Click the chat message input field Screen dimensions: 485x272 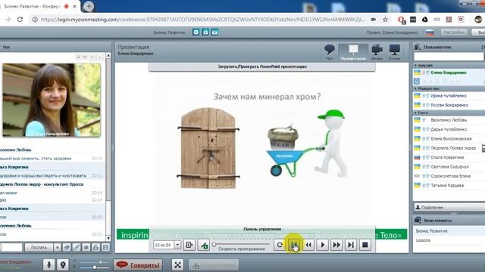click(11, 247)
